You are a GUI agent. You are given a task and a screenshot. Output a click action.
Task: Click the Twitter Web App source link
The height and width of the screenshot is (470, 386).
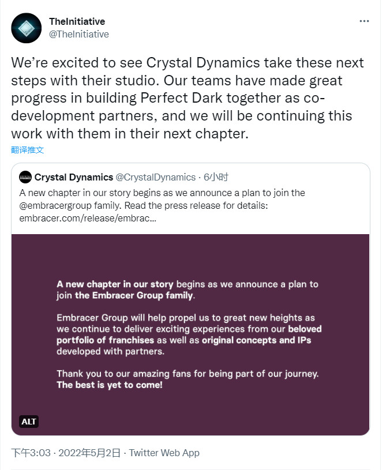click(164, 453)
